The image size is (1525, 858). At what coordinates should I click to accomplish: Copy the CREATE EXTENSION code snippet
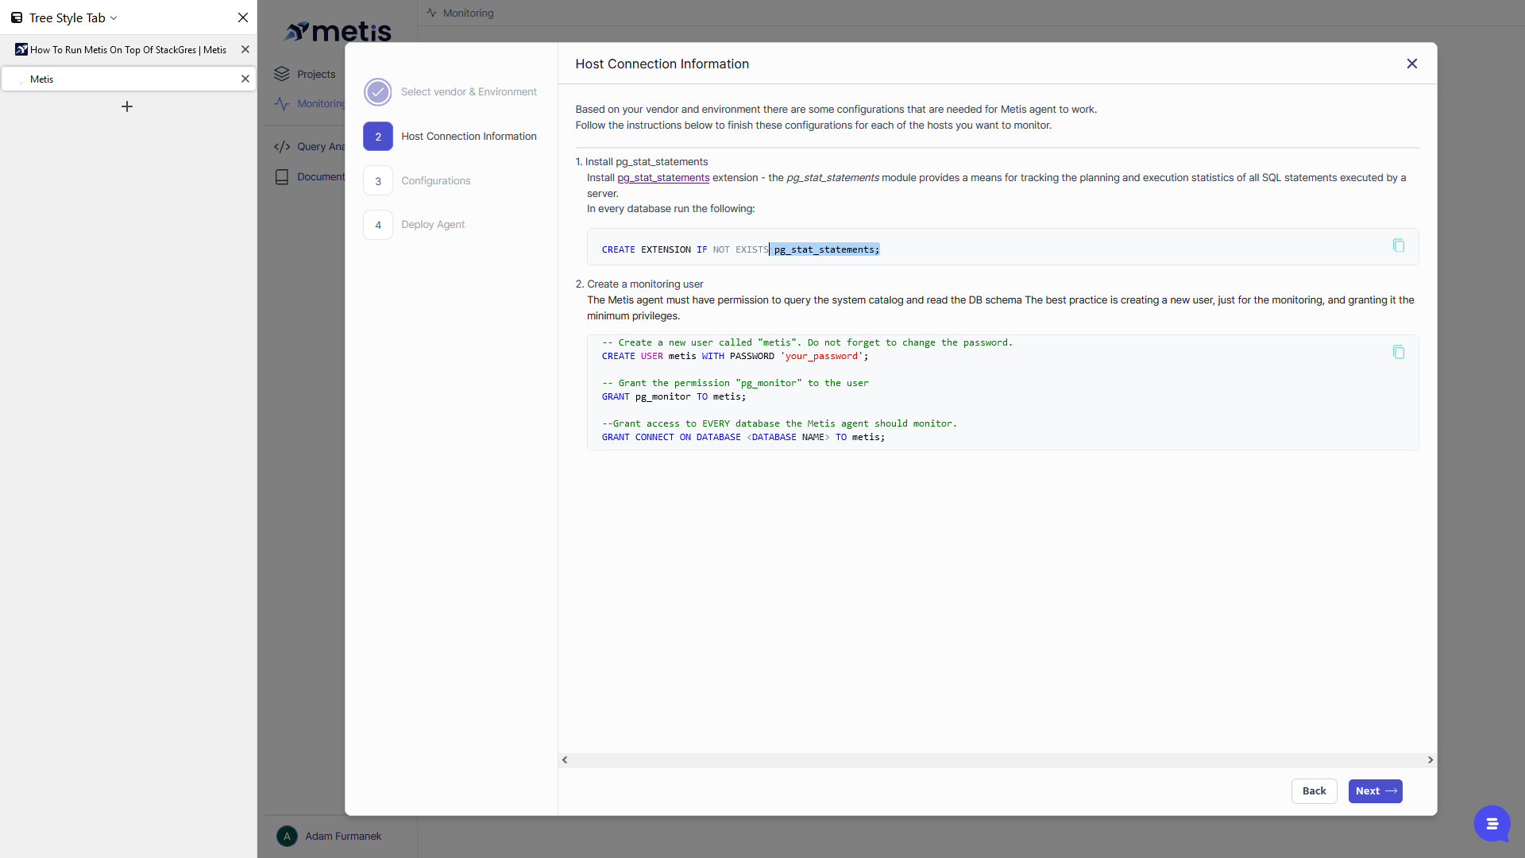1399,245
